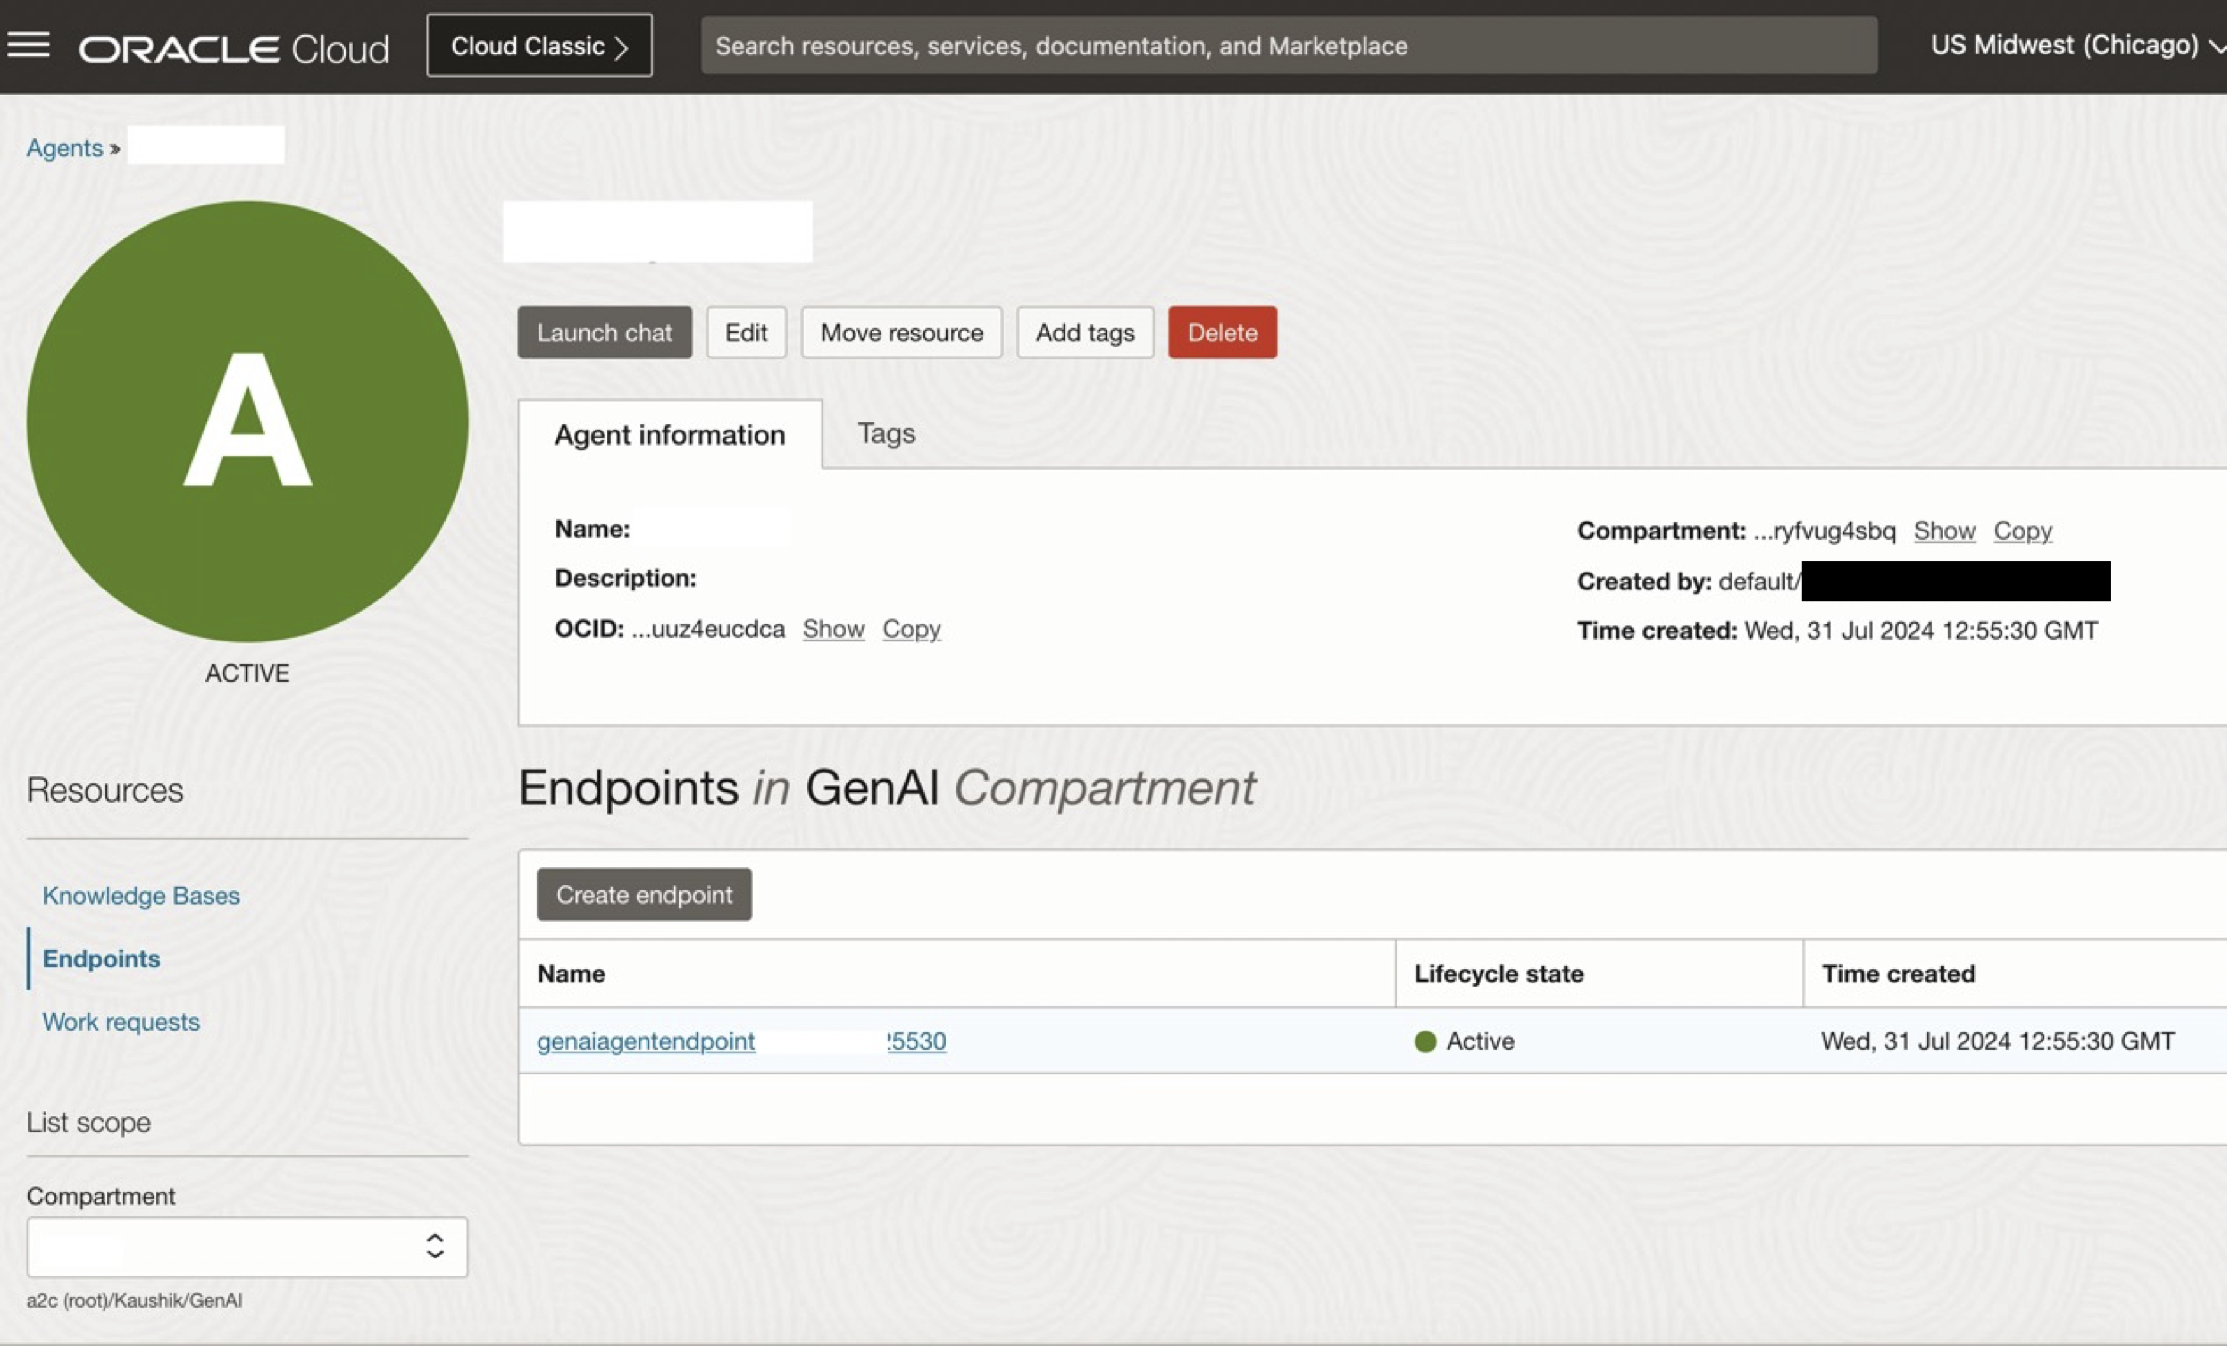Copy the Compartment OCID

2022,531
